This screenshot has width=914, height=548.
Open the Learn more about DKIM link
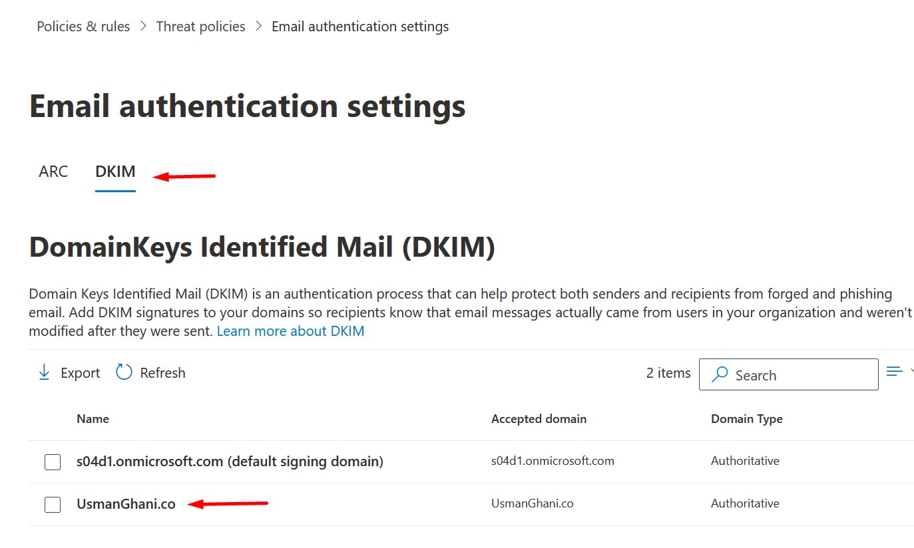pyautogui.click(x=290, y=331)
